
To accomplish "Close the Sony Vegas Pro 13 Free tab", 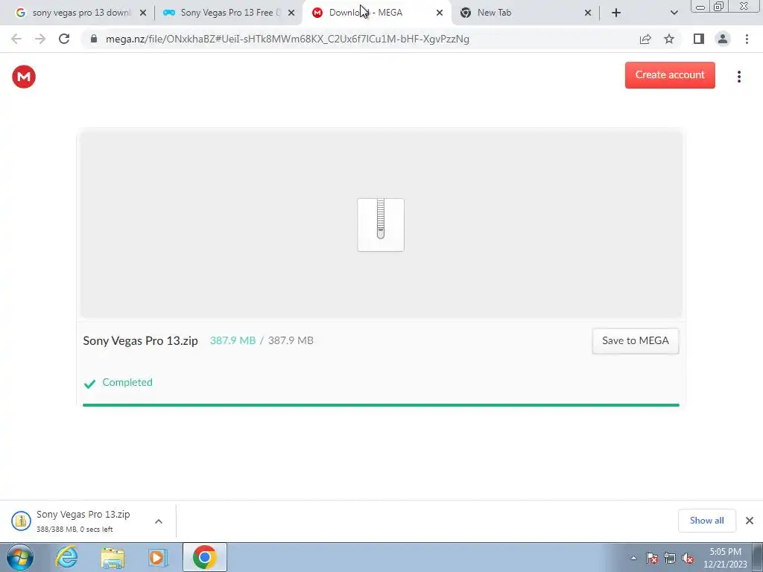I will (291, 13).
